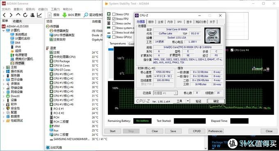
Task: Click the DirectX icon in the tree
Action: tap(8, 96)
